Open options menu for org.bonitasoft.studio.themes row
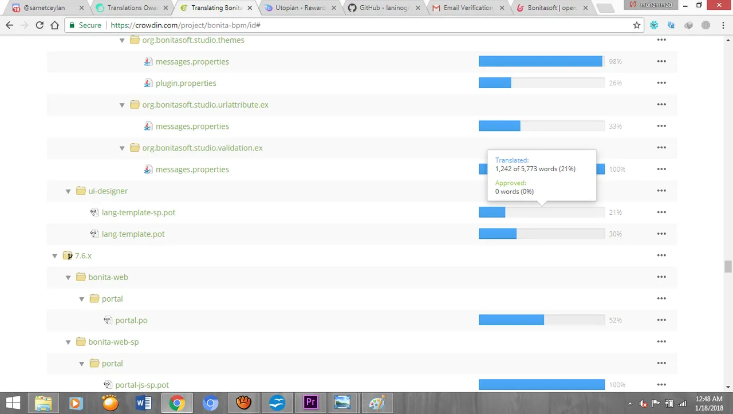 coord(661,40)
